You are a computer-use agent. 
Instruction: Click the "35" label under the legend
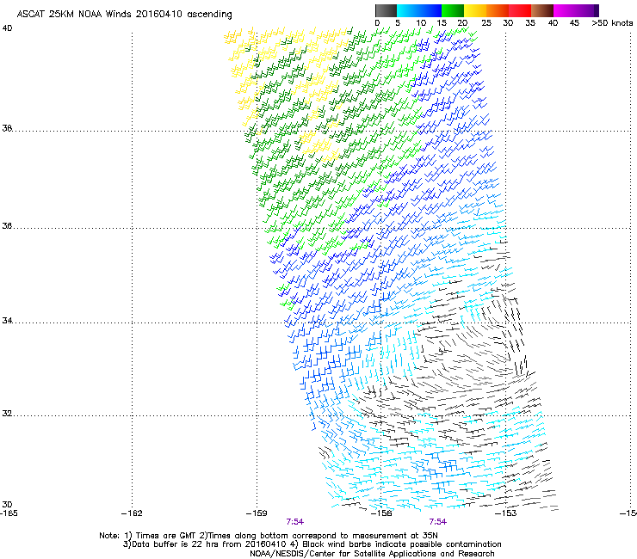tap(530, 23)
